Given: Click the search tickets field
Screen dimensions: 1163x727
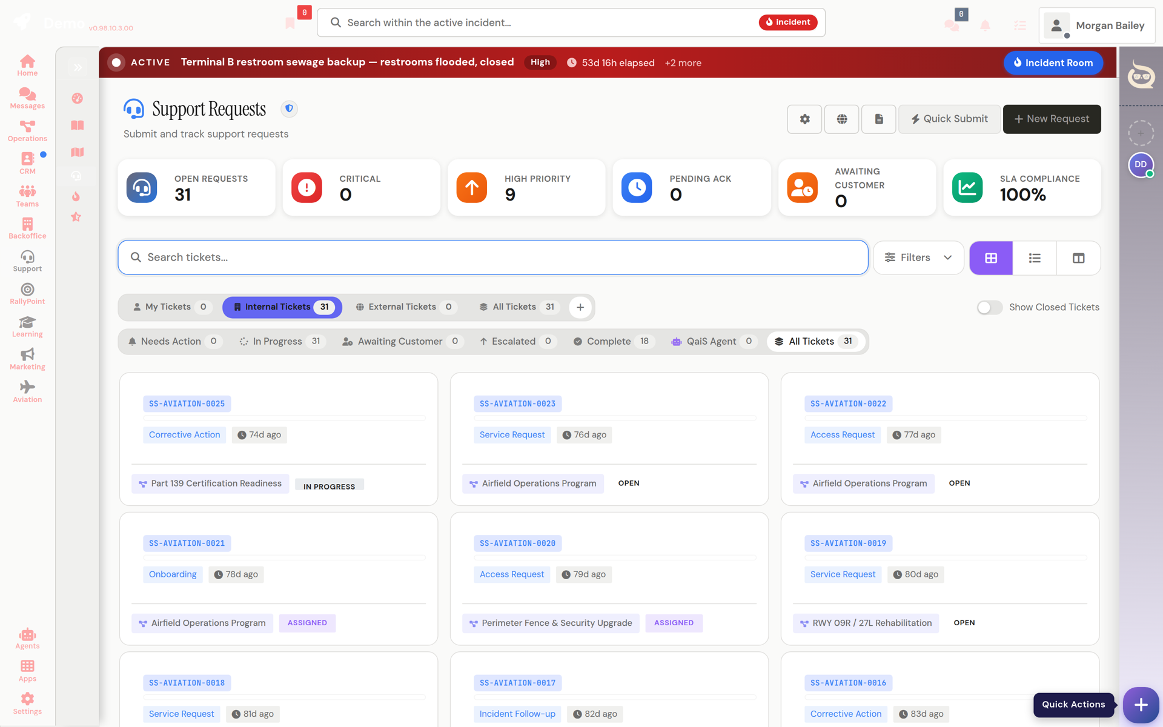Looking at the screenshot, I should (x=493, y=257).
